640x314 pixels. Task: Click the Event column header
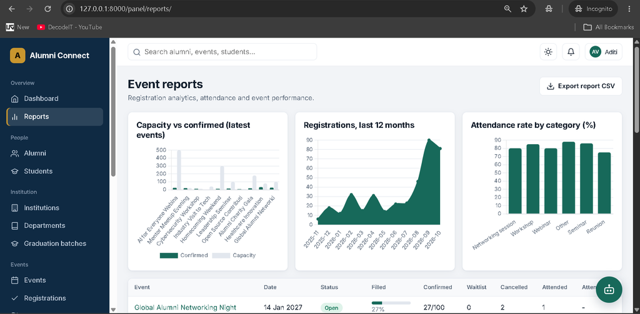pos(142,287)
